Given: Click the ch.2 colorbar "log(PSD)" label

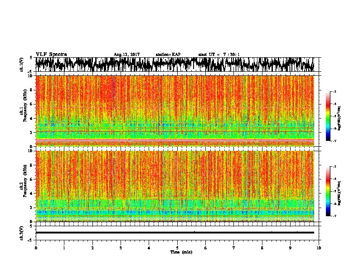Looking at the screenshot, I should click(x=339, y=194).
